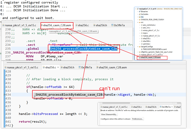Click the Preferences... button
Image resolution: width=191 pixels, height=129 pixels.
[138, 119]
